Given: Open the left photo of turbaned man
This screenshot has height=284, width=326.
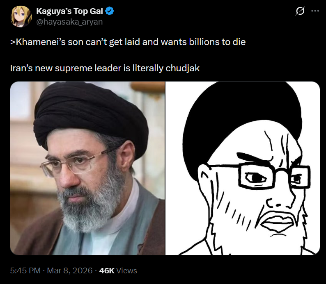Looking at the screenshot, I should click(x=87, y=168).
